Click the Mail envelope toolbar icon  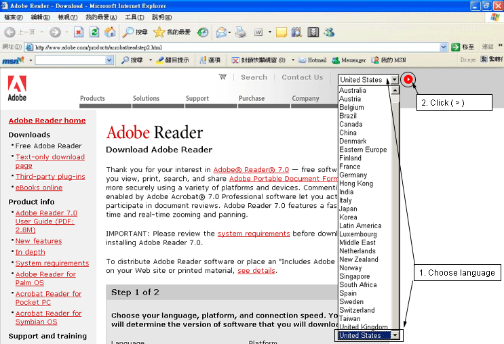[221, 32]
